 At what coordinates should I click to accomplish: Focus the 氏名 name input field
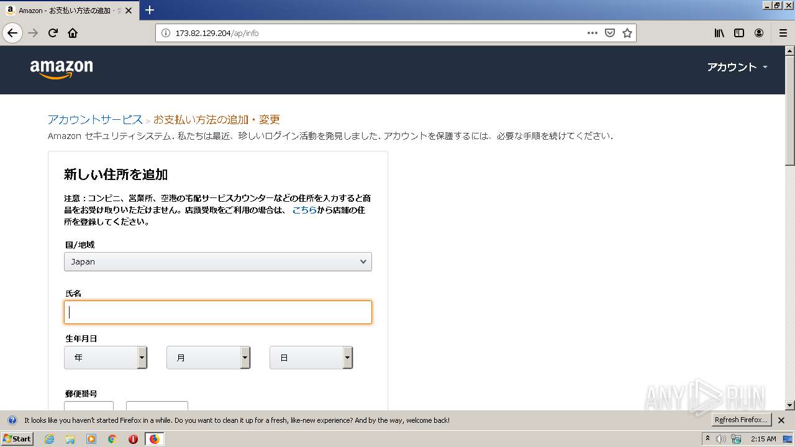click(218, 312)
